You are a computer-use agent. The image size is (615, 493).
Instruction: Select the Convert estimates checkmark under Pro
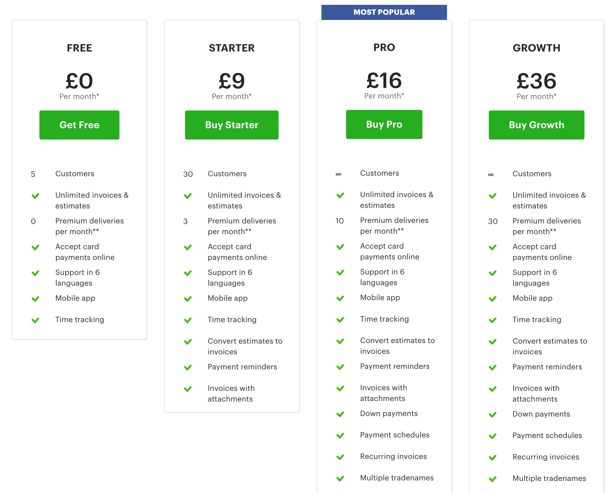point(340,341)
